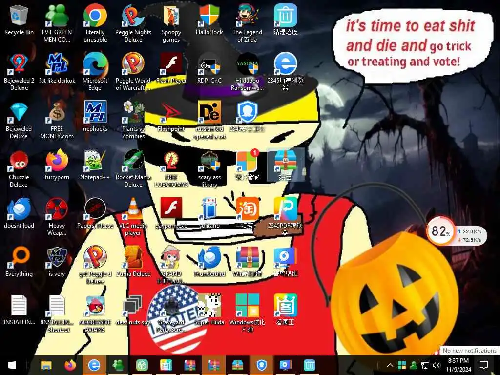500x375 pixels.
Task: Open Peggle World of Warcraft shortcut
Action: pos(133,72)
